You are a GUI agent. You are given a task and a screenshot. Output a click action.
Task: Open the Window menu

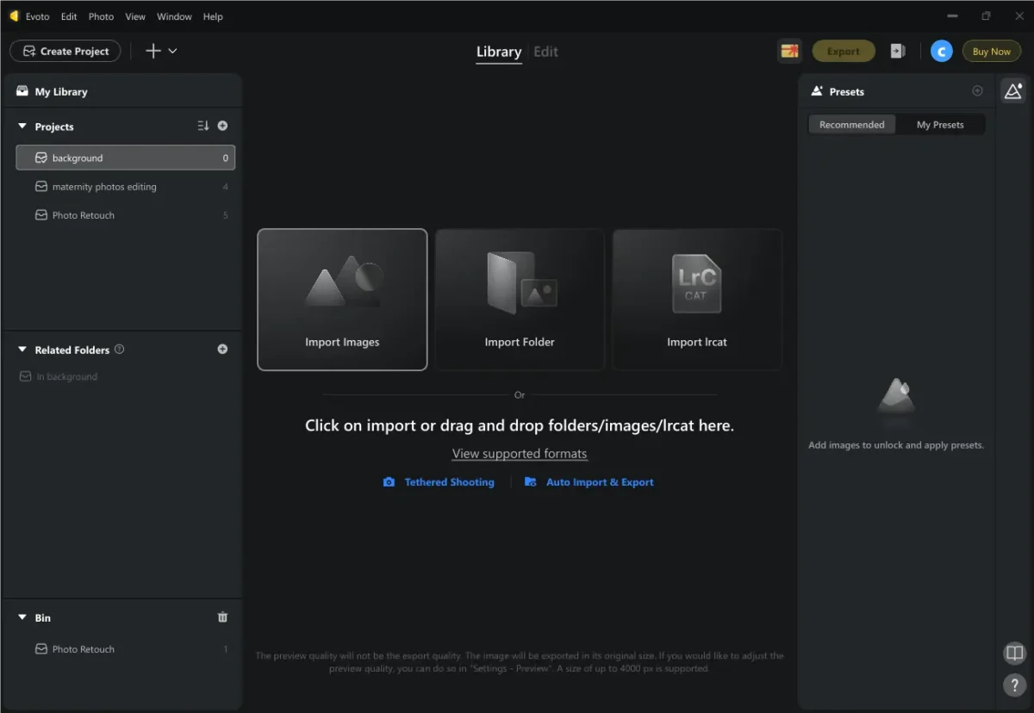(x=174, y=16)
